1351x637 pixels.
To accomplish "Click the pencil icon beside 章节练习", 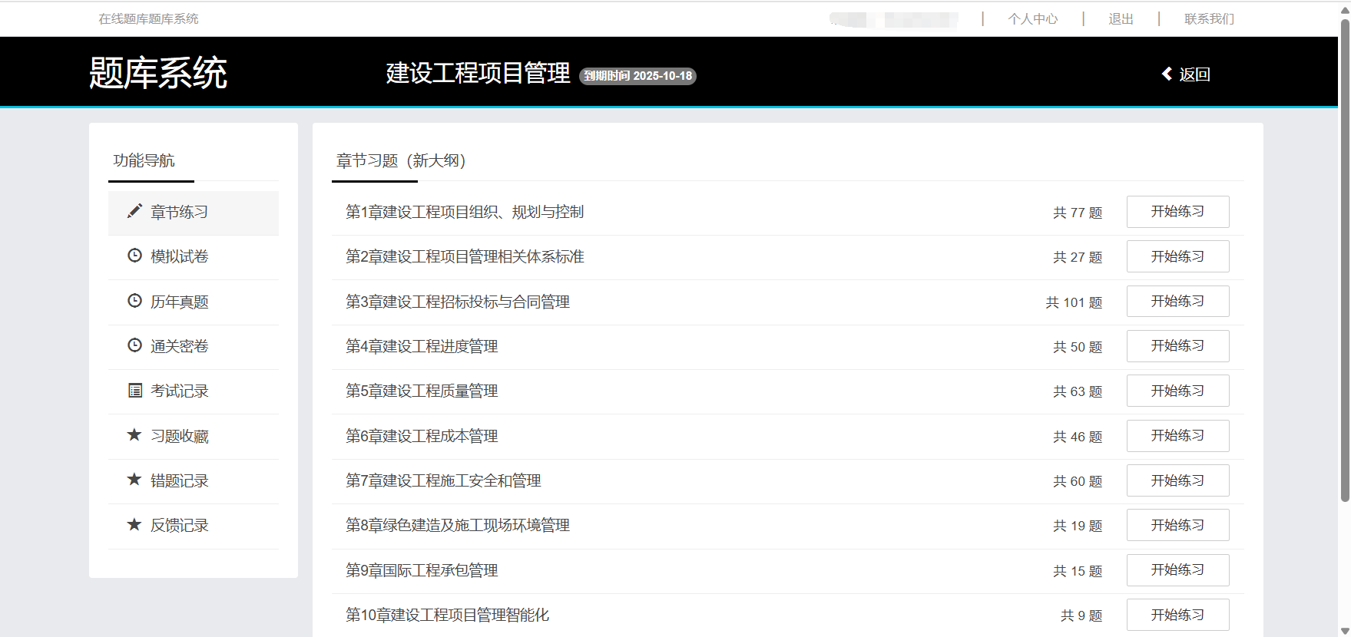I will (x=134, y=211).
